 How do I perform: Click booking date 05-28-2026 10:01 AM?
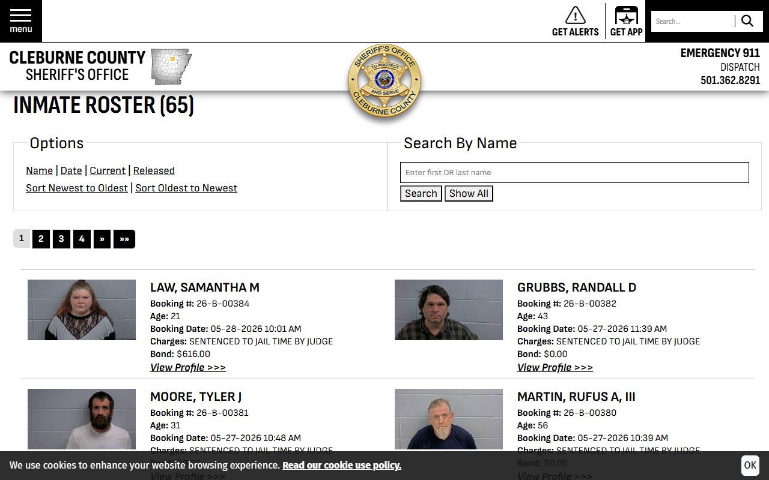coord(256,329)
